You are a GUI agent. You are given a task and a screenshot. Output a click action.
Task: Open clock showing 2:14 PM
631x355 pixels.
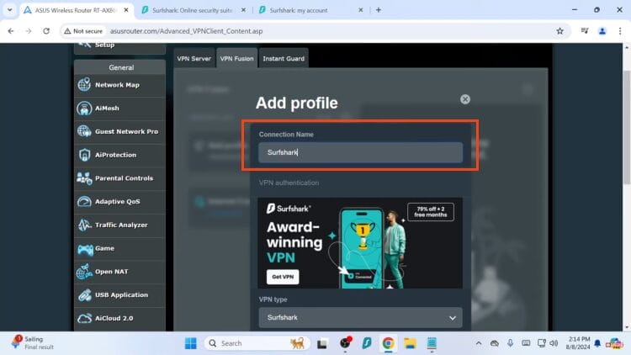(x=578, y=343)
